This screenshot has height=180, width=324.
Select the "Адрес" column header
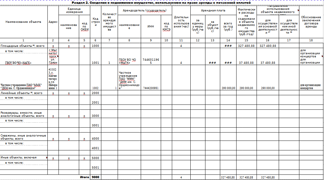tap(53, 22)
